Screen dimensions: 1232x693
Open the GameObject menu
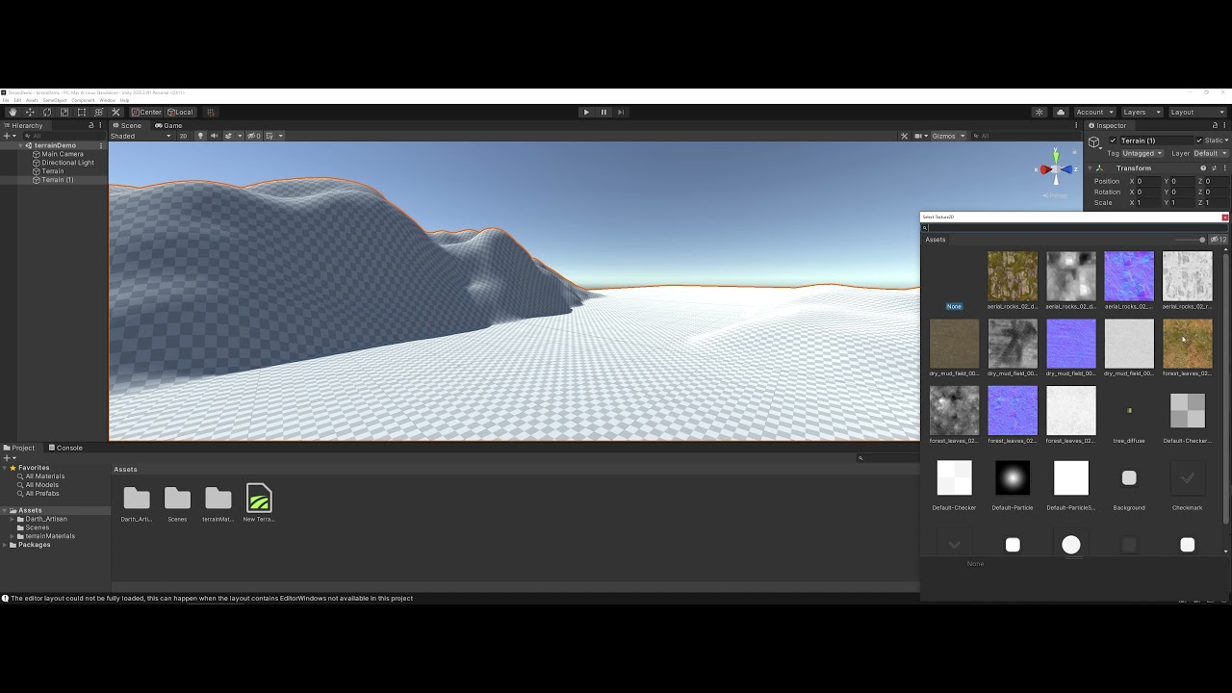point(55,100)
